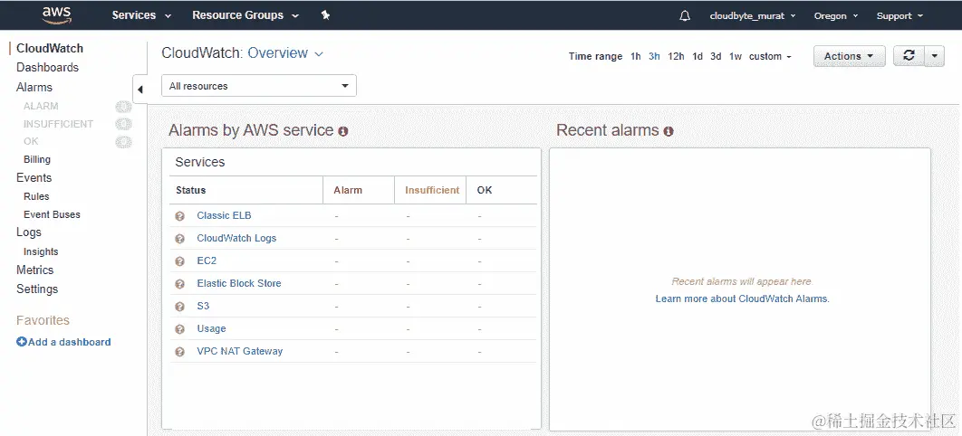This screenshot has width=962, height=436.
Task: Click the status icon for EC2
Action: click(179, 261)
